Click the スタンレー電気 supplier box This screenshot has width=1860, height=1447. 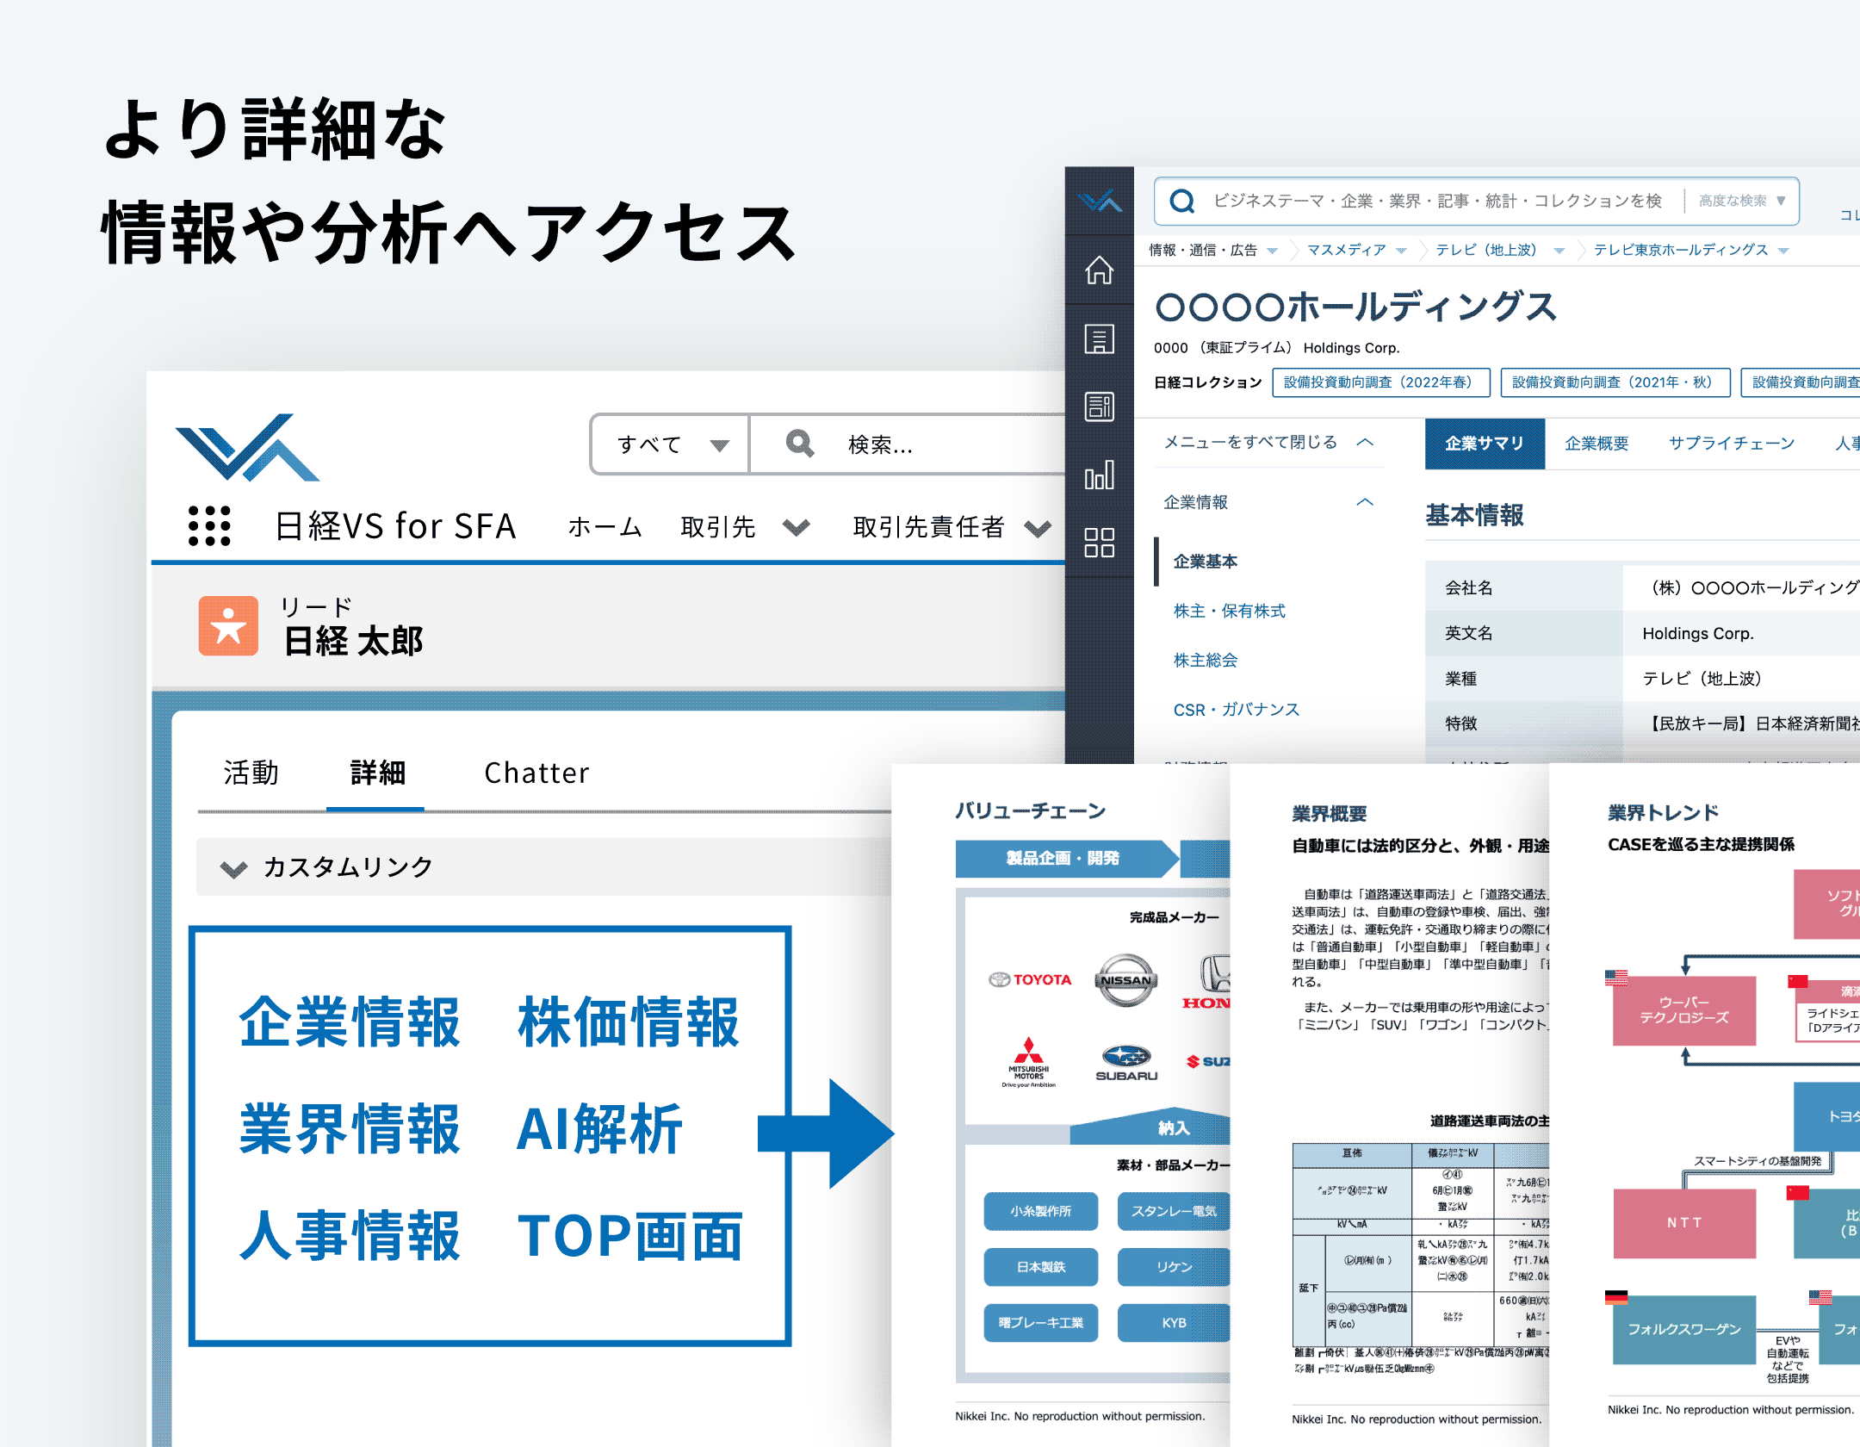pyautogui.click(x=1173, y=1211)
